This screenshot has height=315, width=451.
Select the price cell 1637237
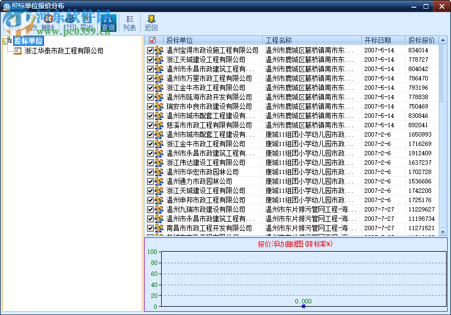(420, 162)
